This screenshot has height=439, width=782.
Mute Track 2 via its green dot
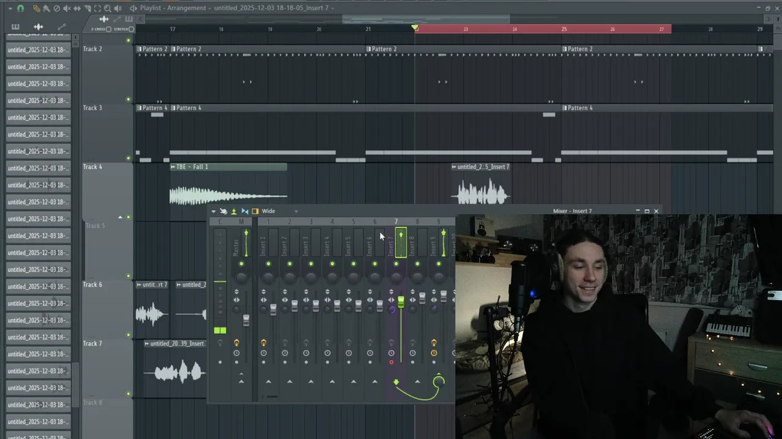click(128, 99)
